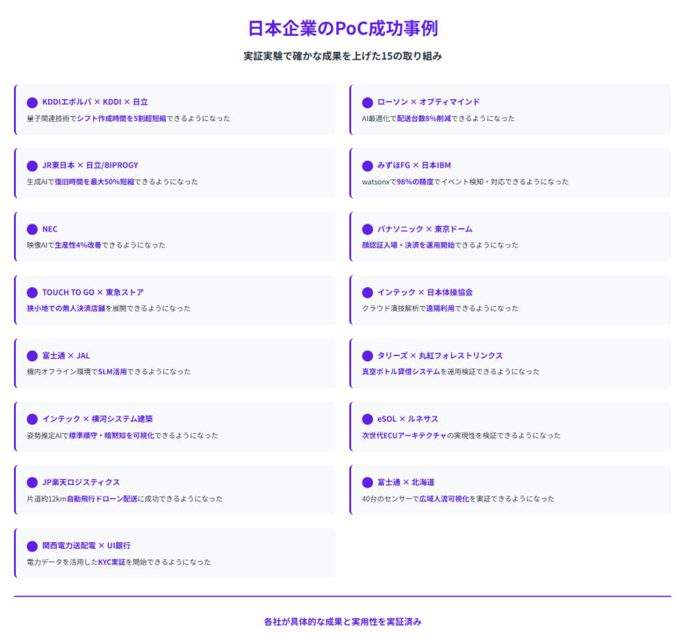Screen dimensions: 681x642
Task: Select the purple bullet next to 富士通 × JAL
Action: point(32,356)
